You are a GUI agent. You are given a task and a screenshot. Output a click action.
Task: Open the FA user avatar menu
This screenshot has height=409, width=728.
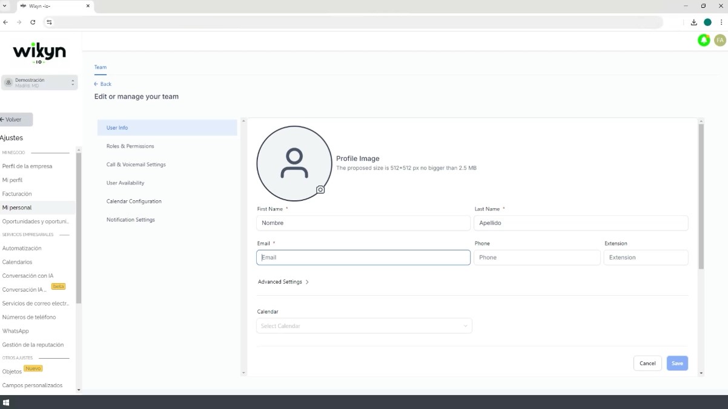pyautogui.click(x=720, y=40)
